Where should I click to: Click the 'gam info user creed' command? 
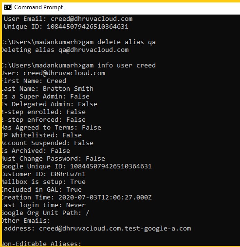tap(119, 66)
